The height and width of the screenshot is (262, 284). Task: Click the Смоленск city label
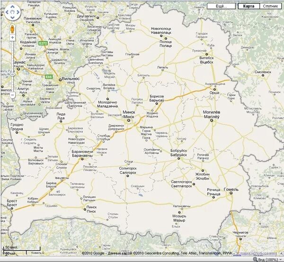coord(263,72)
